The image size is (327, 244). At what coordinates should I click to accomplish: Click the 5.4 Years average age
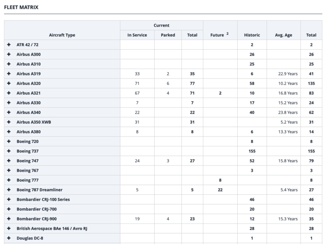coord(289,190)
